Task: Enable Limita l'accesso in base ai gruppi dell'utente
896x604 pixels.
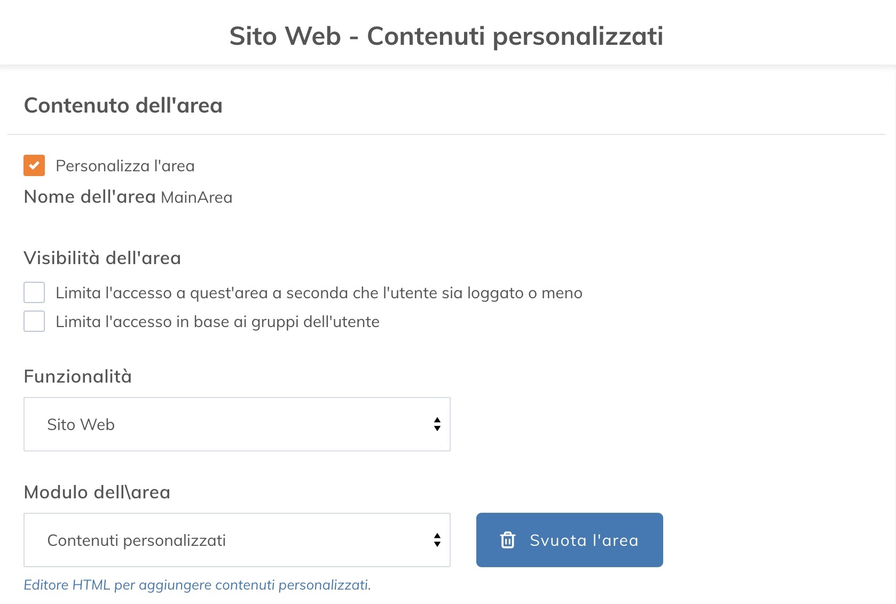Action: 34,321
